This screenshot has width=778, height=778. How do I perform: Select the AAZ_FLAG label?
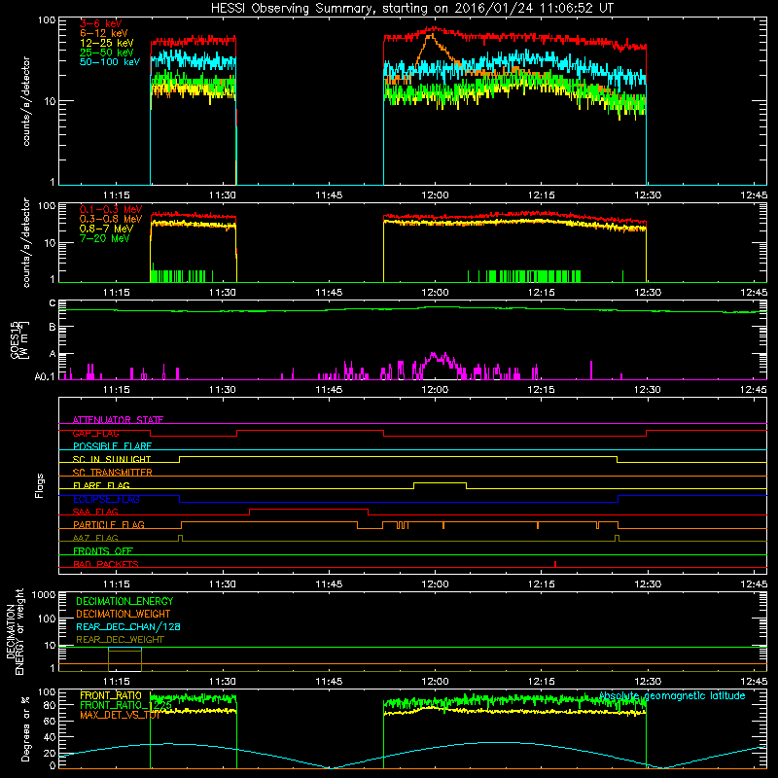point(95,538)
